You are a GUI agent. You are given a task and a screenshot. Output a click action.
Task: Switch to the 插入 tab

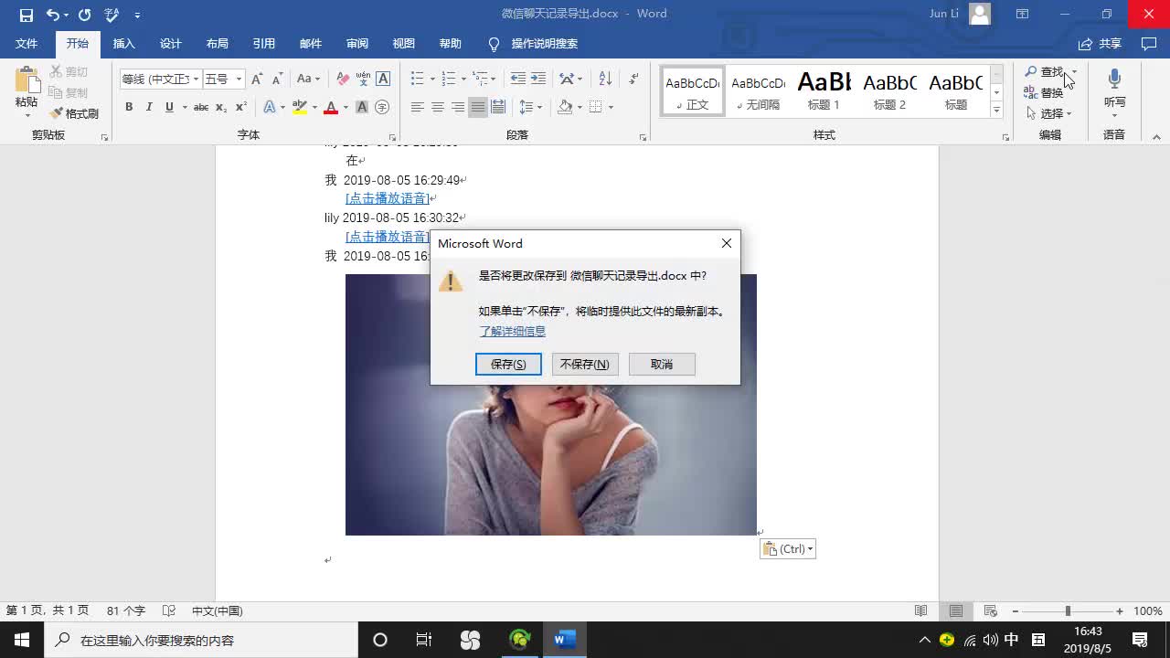coord(123,43)
